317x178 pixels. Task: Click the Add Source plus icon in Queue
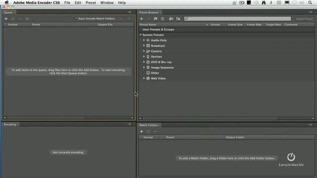click(6, 19)
